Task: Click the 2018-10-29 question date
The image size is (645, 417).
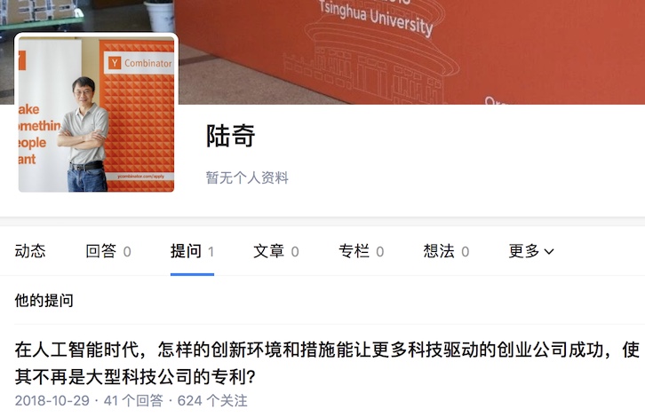Action: coord(52,400)
